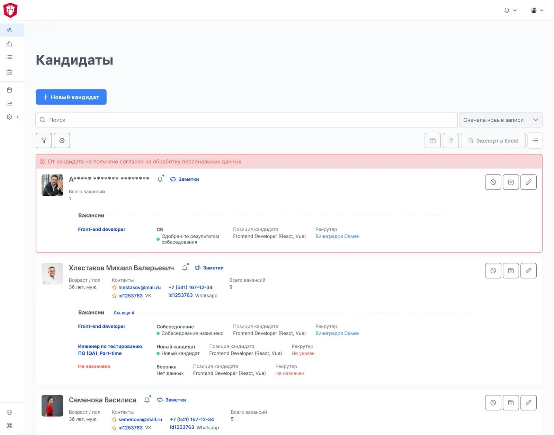Open the analytics chart icon in sidebar
This screenshot has width=554, height=435.
(x=9, y=104)
